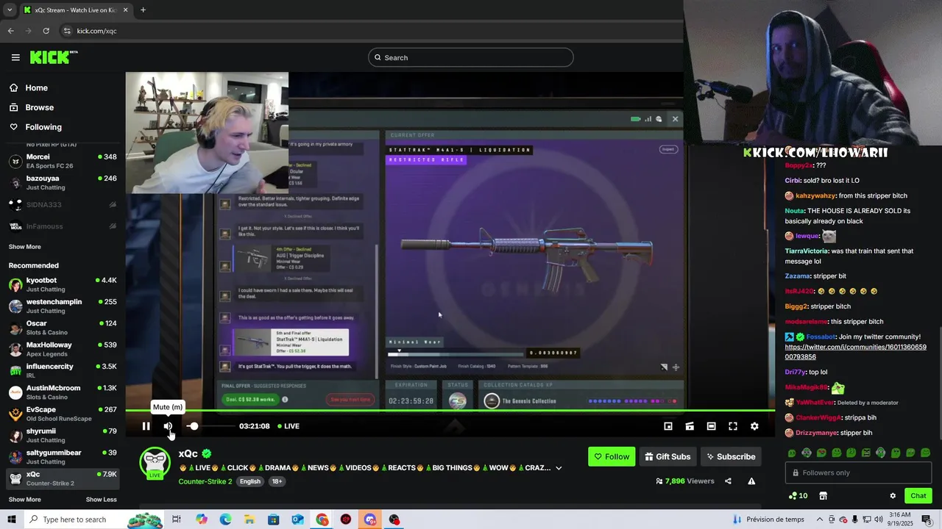Open shyrumii Just Chatting channel

point(63,435)
